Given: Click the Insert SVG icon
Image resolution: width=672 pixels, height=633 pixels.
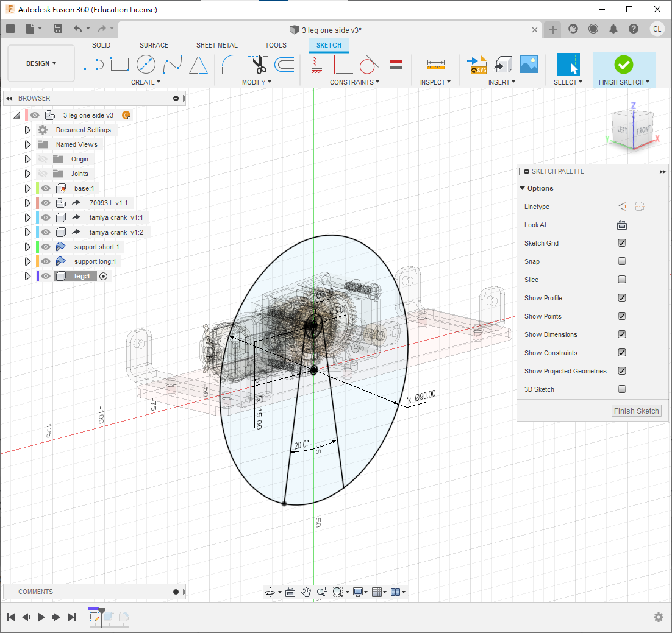Looking at the screenshot, I should point(476,64).
